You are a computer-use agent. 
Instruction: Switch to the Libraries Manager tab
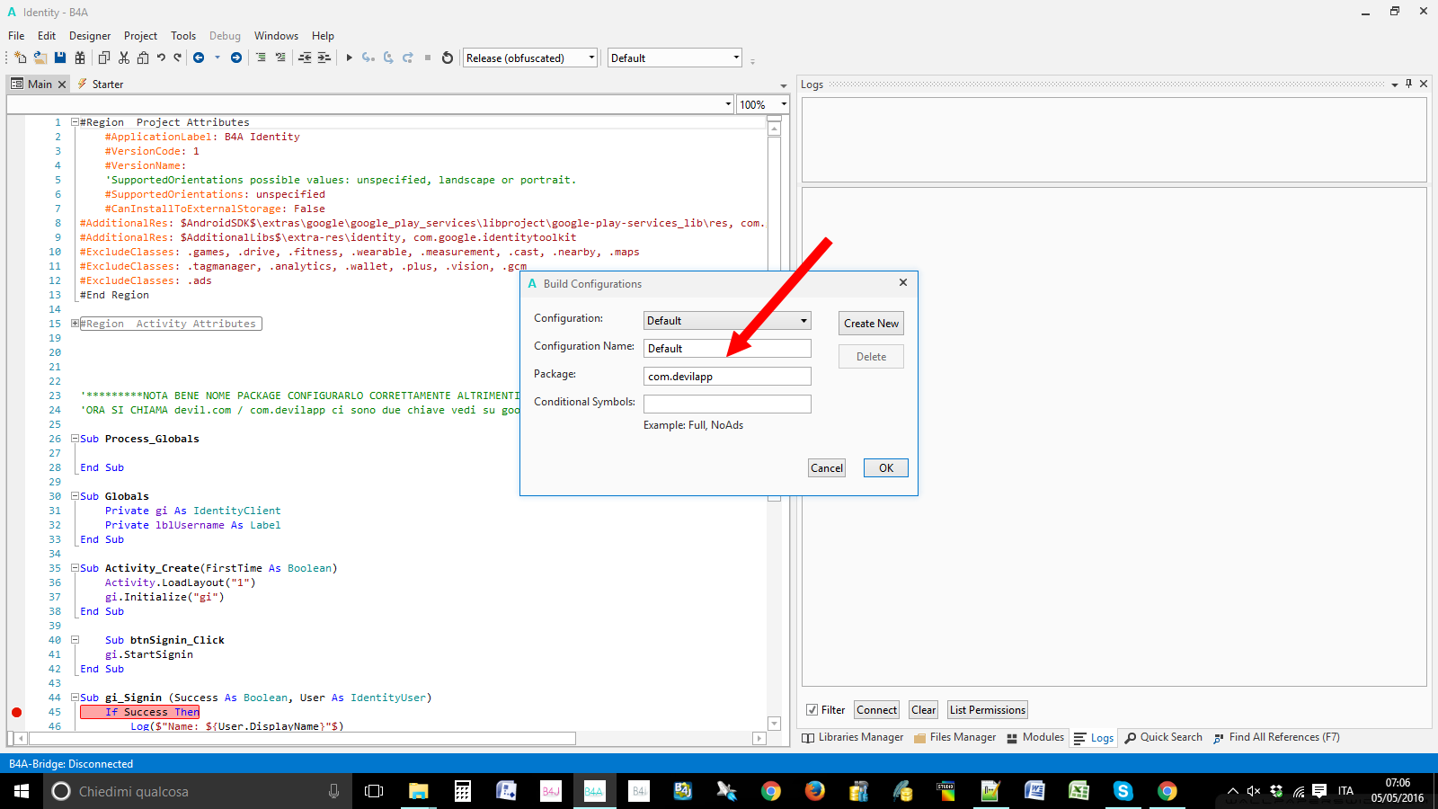click(x=853, y=737)
